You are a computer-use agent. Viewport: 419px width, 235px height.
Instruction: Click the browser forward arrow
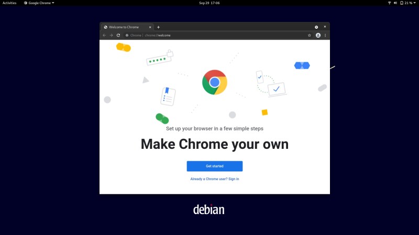click(111, 35)
